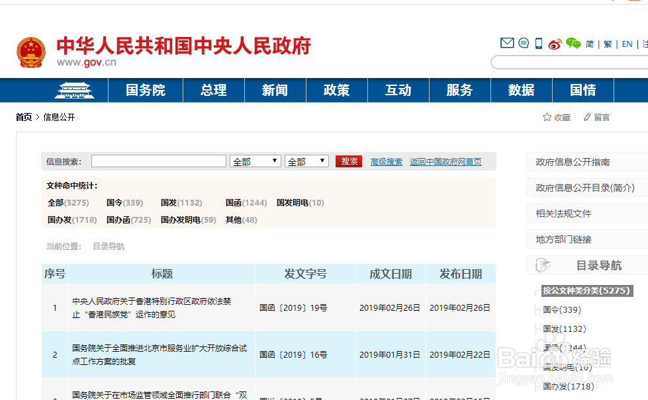Open 政府信息公开指南 sidebar button
Viewport: 648px width, 400px height.
coord(587,162)
